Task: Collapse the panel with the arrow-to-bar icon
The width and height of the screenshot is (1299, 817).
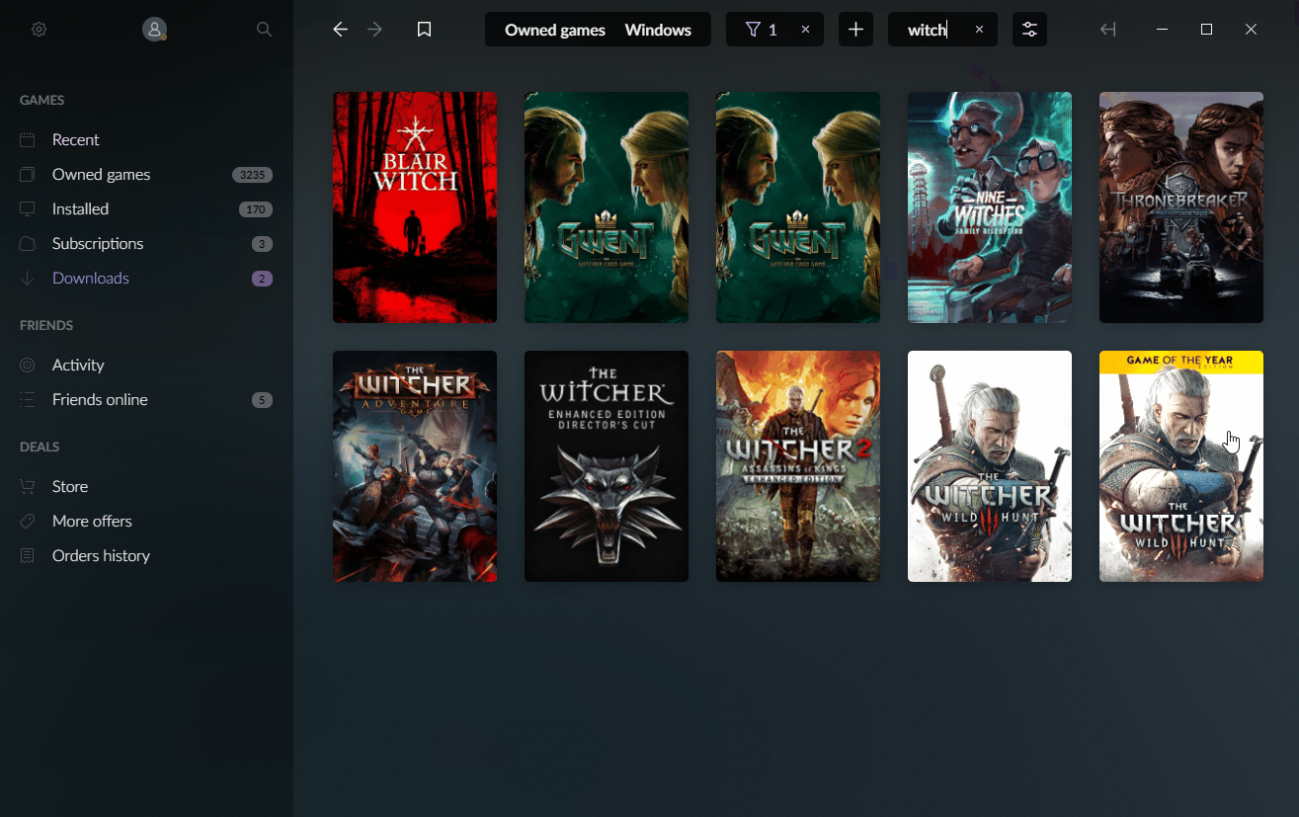Action: pos(1108,30)
